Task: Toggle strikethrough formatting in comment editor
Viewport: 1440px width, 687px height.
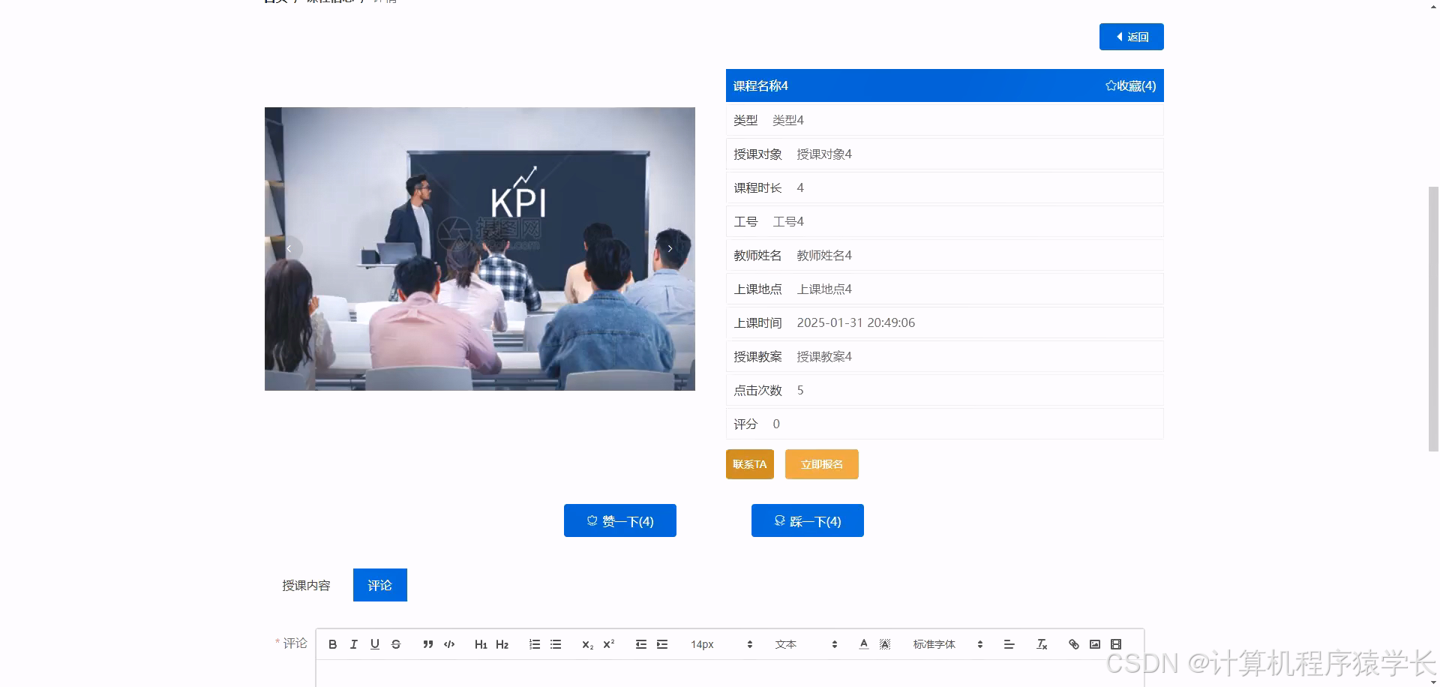Action: click(x=396, y=644)
